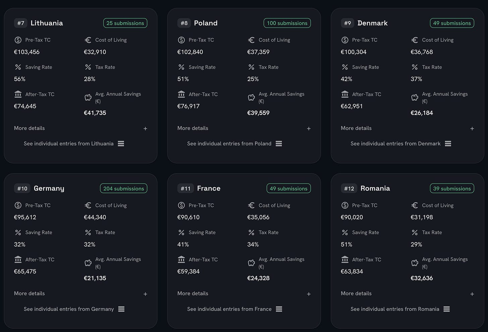Select the #11 rank badge on France
The width and height of the screenshot is (488, 332).
(x=186, y=188)
